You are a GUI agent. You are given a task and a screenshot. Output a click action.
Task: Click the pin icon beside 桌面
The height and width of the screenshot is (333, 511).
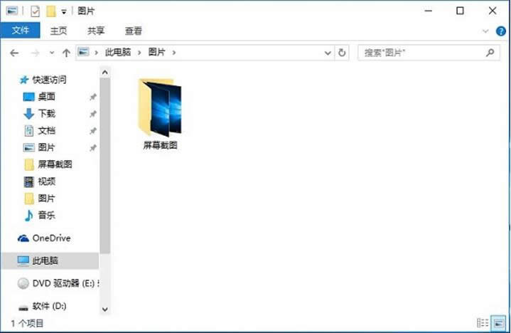point(93,97)
